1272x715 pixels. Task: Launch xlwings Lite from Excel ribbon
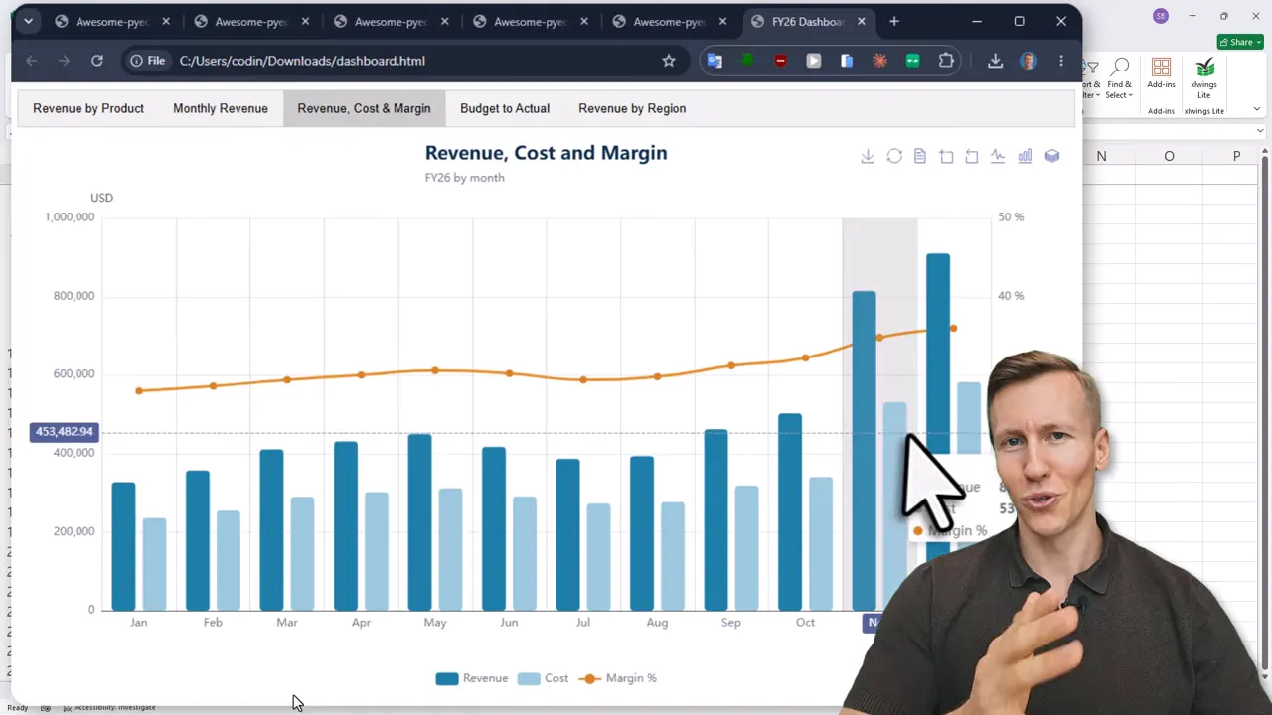(x=1204, y=78)
